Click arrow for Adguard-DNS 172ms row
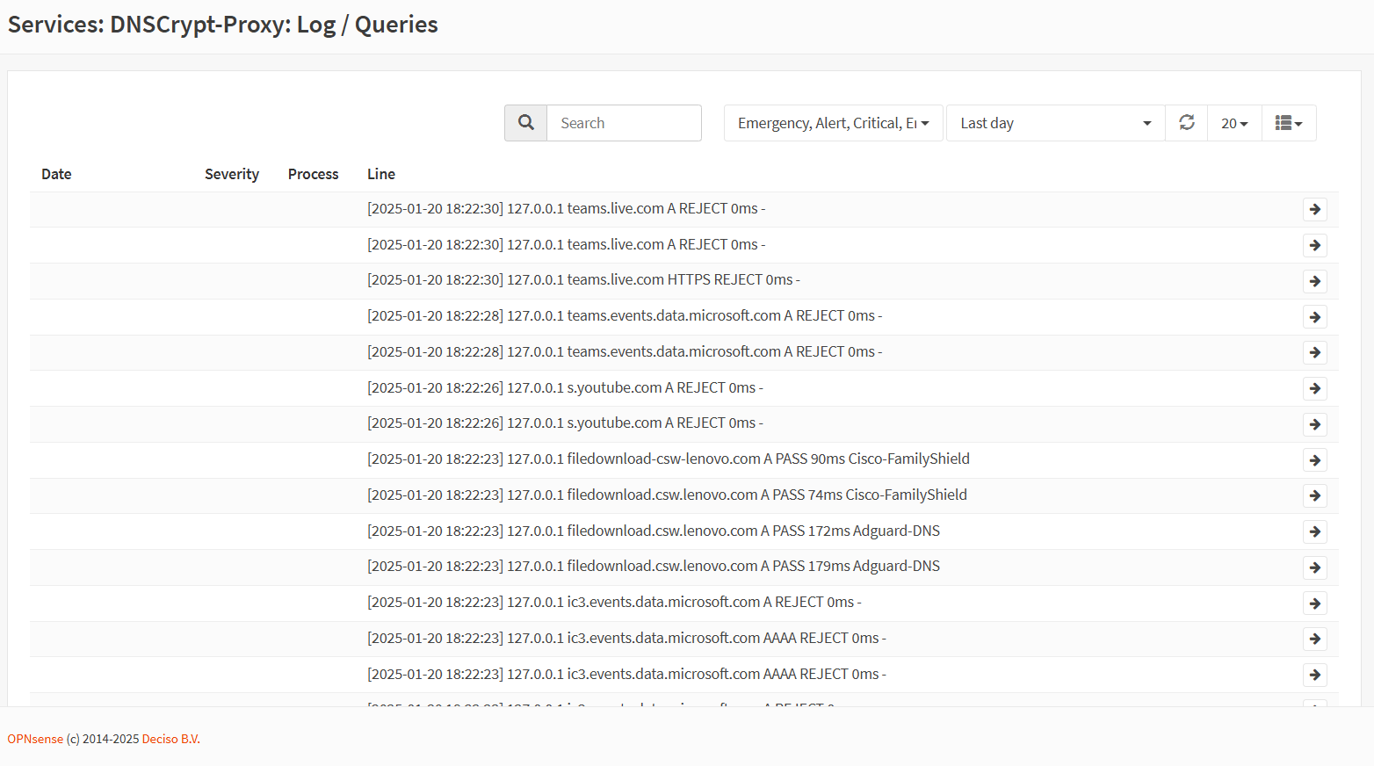 [1314, 531]
